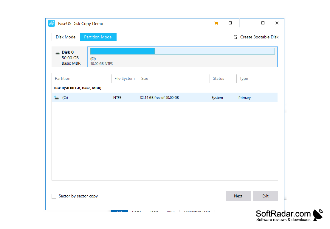Select the NTFS cell in C: row
The height and width of the screenshot is (229, 330).
click(x=117, y=98)
